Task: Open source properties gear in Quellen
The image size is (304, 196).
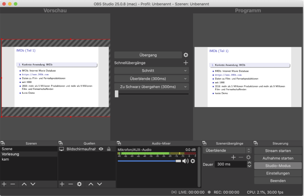Action: [79, 184]
